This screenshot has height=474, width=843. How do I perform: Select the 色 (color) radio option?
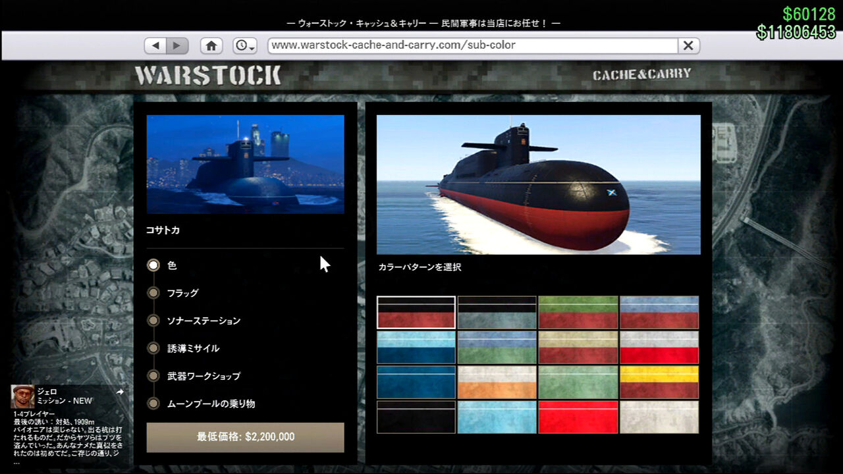click(153, 265)
